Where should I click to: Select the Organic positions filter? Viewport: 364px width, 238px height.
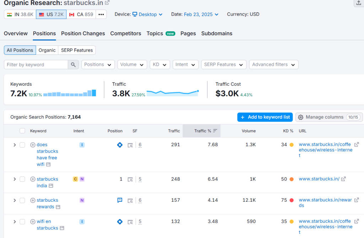[x=47, y=50]
